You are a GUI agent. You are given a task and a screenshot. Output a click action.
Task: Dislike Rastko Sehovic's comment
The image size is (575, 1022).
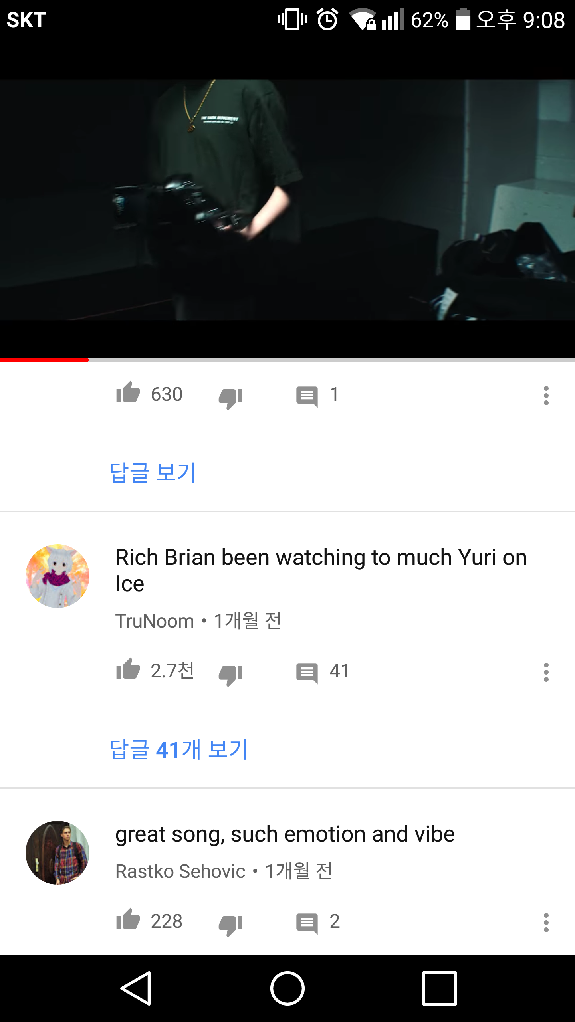click(x=231, y=925)
